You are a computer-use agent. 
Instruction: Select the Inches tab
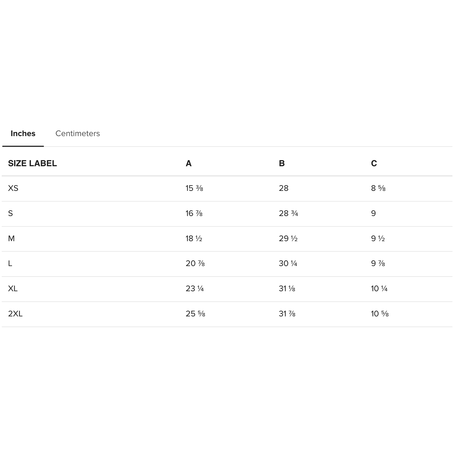[x=23, y=133]
